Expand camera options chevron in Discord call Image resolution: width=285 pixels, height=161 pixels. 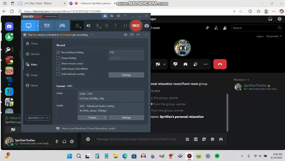pyautogui.click(x=164, y=64)
